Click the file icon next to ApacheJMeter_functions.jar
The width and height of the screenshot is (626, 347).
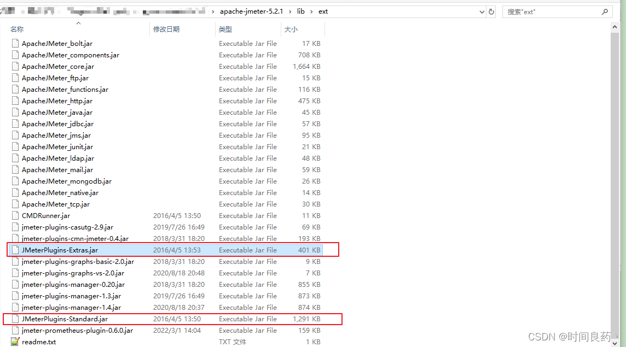coord(15,89)
